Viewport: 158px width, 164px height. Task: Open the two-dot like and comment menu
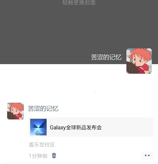[x=147, y=155]
